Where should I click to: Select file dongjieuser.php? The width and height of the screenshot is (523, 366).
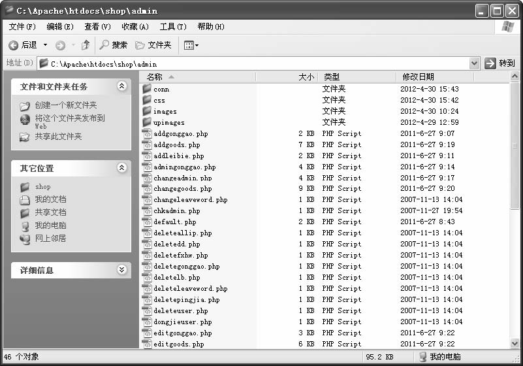click(182, 322)
